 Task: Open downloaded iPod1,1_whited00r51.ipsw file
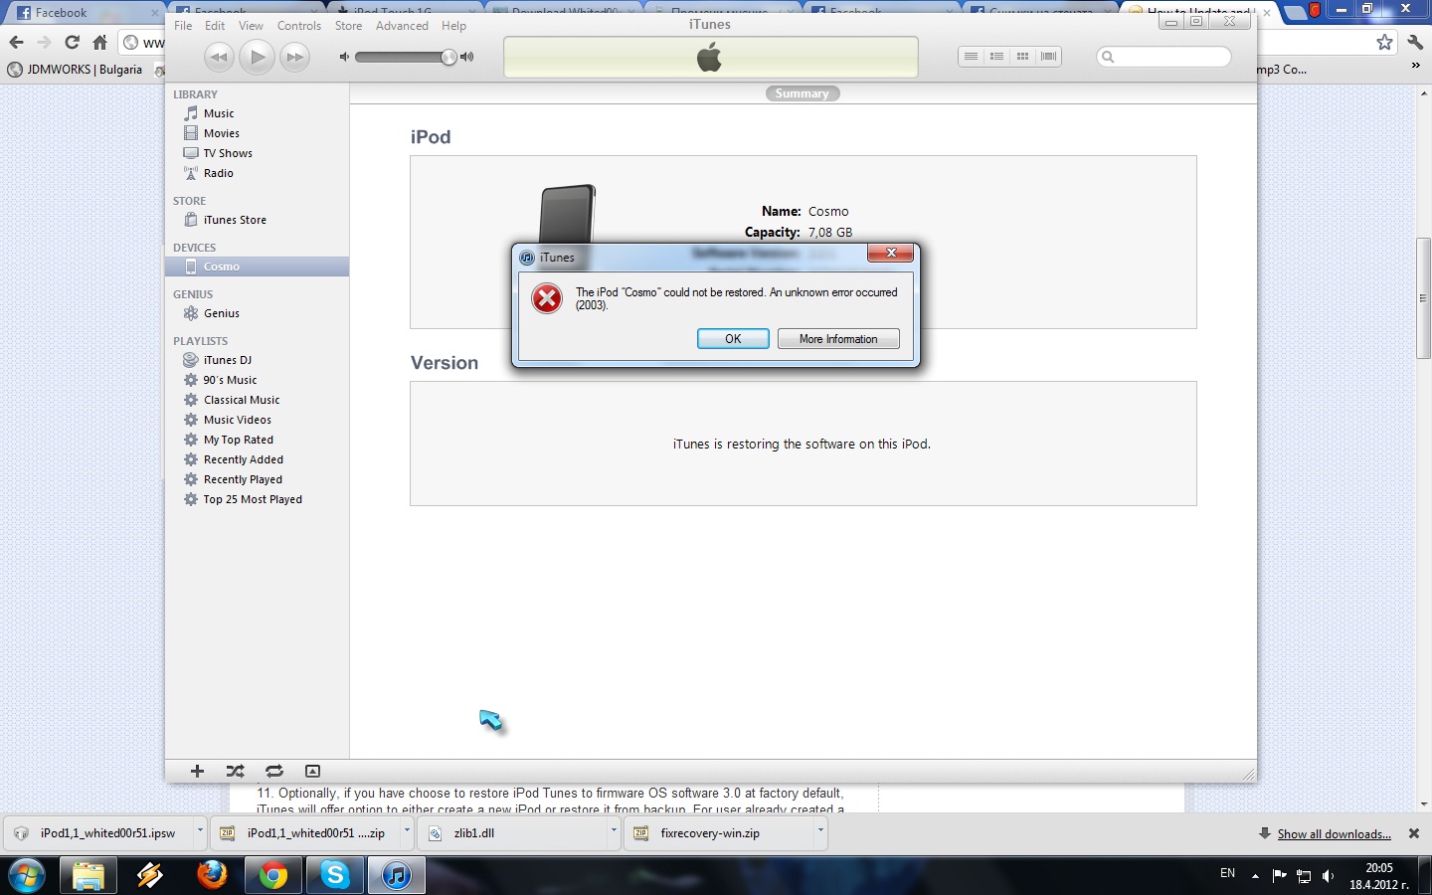(x=97, y=833)
